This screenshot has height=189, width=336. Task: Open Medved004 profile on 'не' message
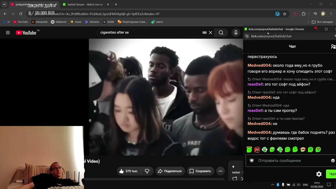259,124
